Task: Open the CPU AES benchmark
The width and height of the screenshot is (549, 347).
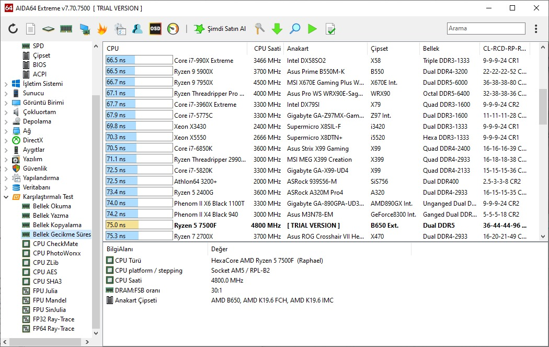Action: (45, 272)
